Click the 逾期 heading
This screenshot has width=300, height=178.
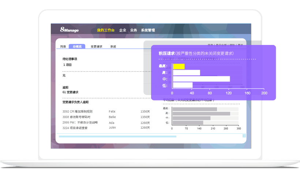click(x=65, y=87)
